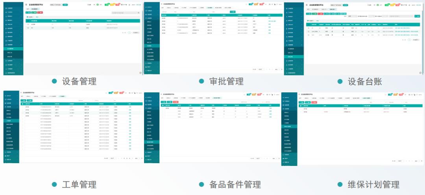Select highlighted sidebar submenu item in 设备管理 panel
The height and width of the screenshot is (195, 425).
pos(13,49)
